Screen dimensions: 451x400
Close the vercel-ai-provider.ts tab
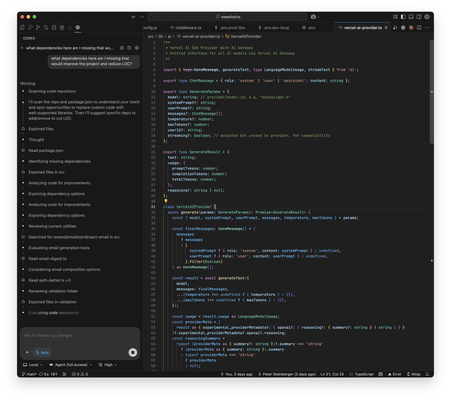click(x=386, y=28)
